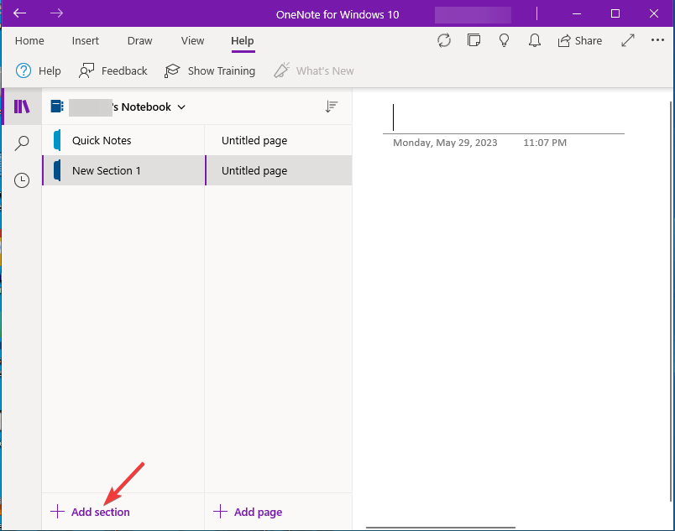Click the notebook icon beside the notebook name

57,107
